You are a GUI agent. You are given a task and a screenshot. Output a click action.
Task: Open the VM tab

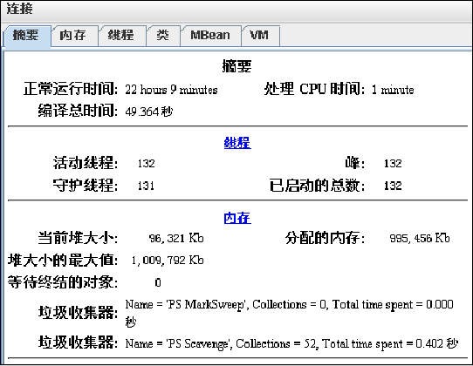coord(260,36)
